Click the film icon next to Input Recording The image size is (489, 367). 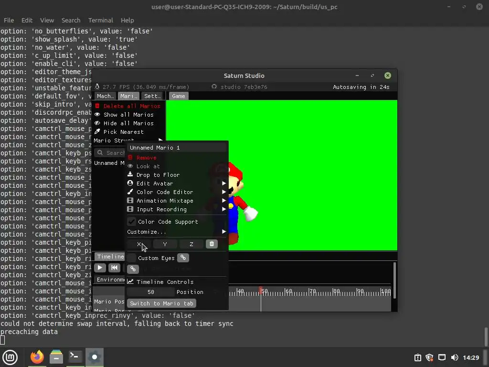pyautogui.click(x=130, y=209)
